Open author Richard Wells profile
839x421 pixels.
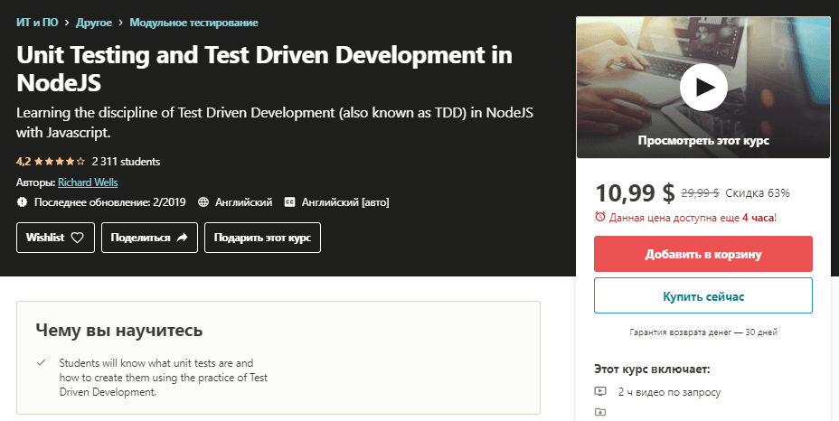click(88, 182)
